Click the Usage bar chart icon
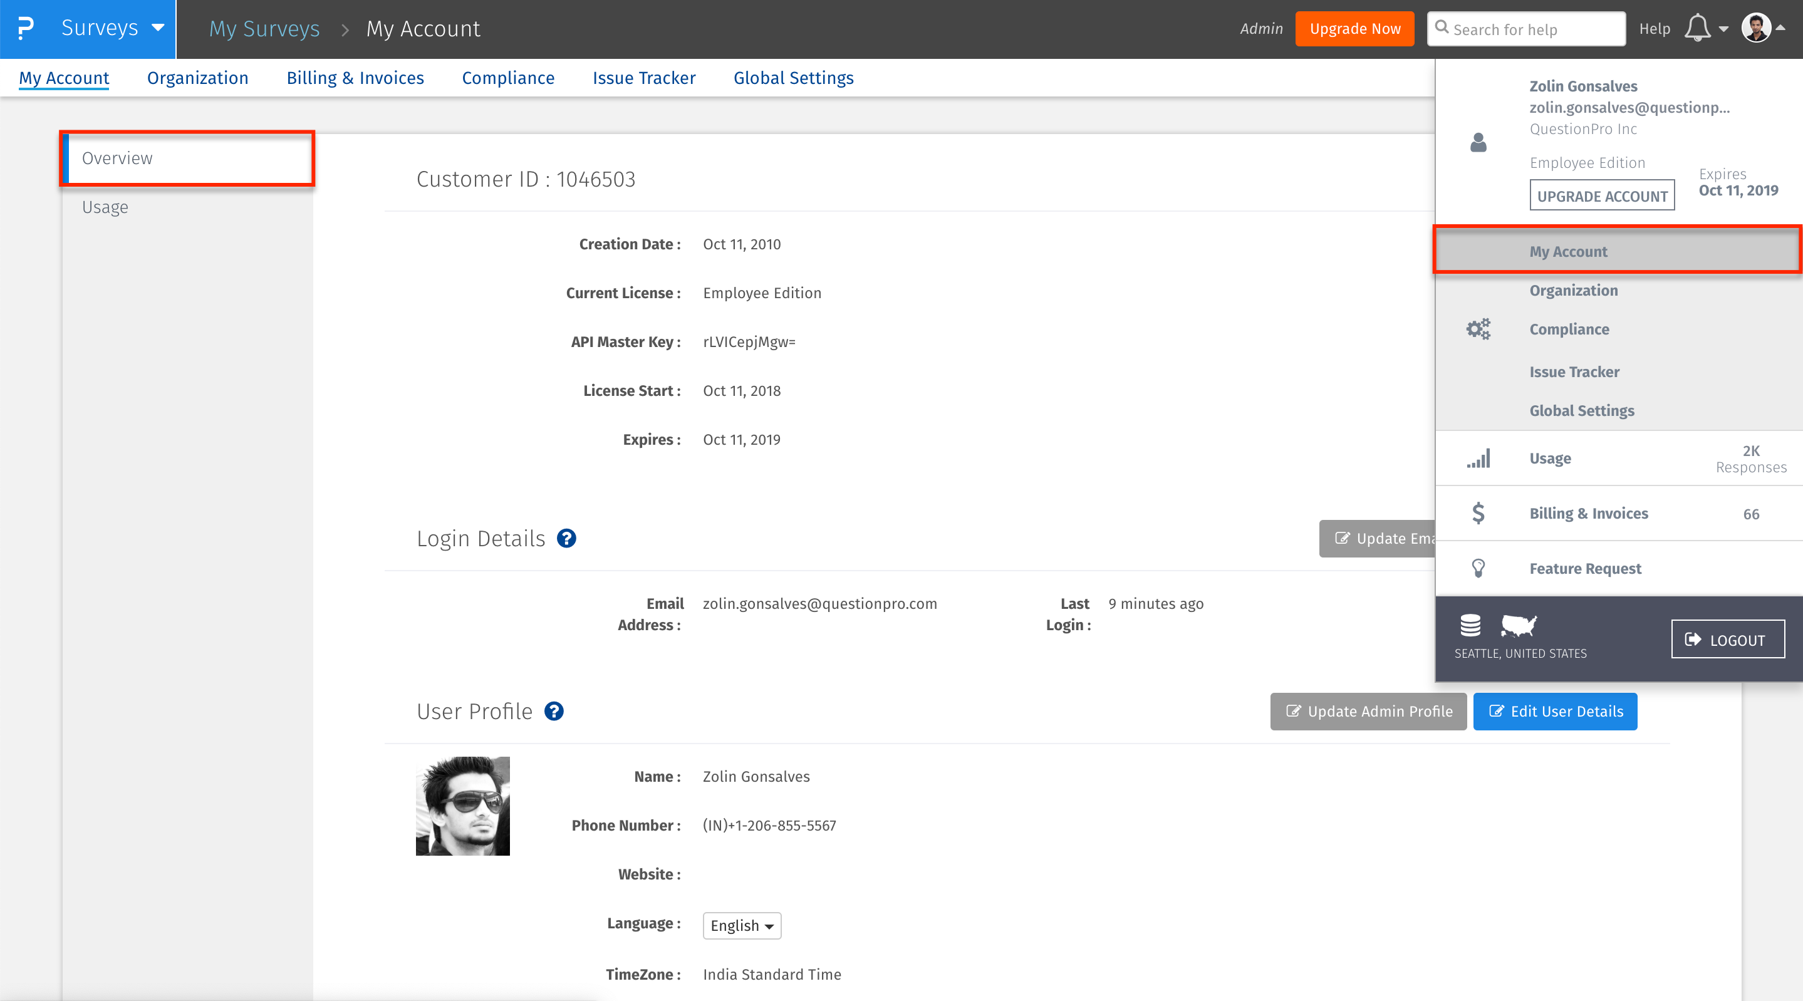 click(x=1478, y=459)
